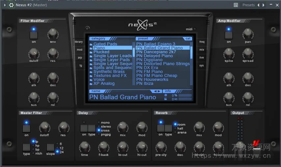Click the Master Filter type button
The width and height of the screenshot is (281, 167).
[x=26, y=147]
